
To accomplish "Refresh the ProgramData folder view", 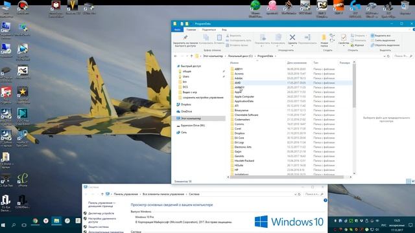I will pos(388,56).
